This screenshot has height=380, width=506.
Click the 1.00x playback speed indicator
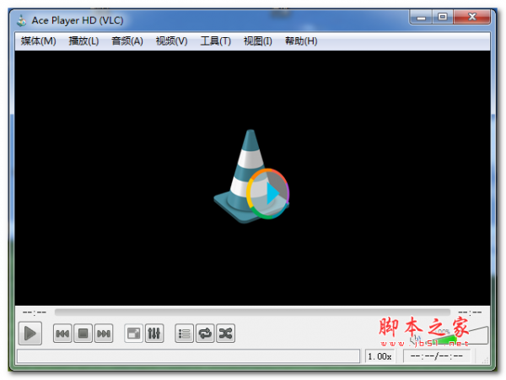[x=379, y=356]
